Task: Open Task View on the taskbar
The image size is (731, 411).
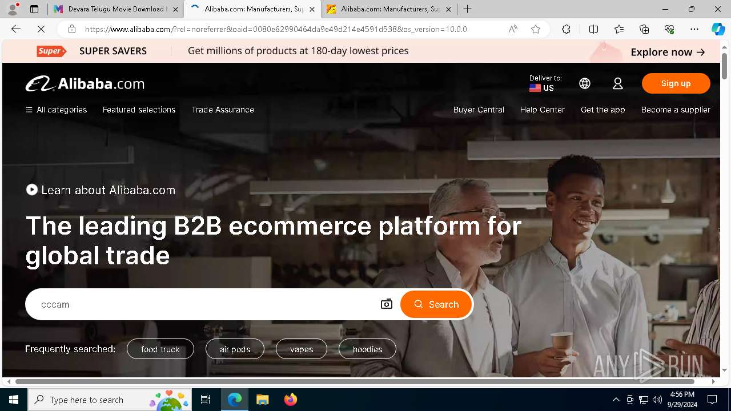Action: (x=206, y=400)
